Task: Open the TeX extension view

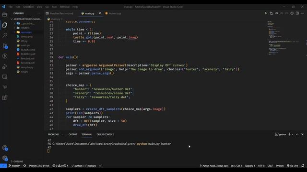Action: pyautogui.click(x=5, y=87)
